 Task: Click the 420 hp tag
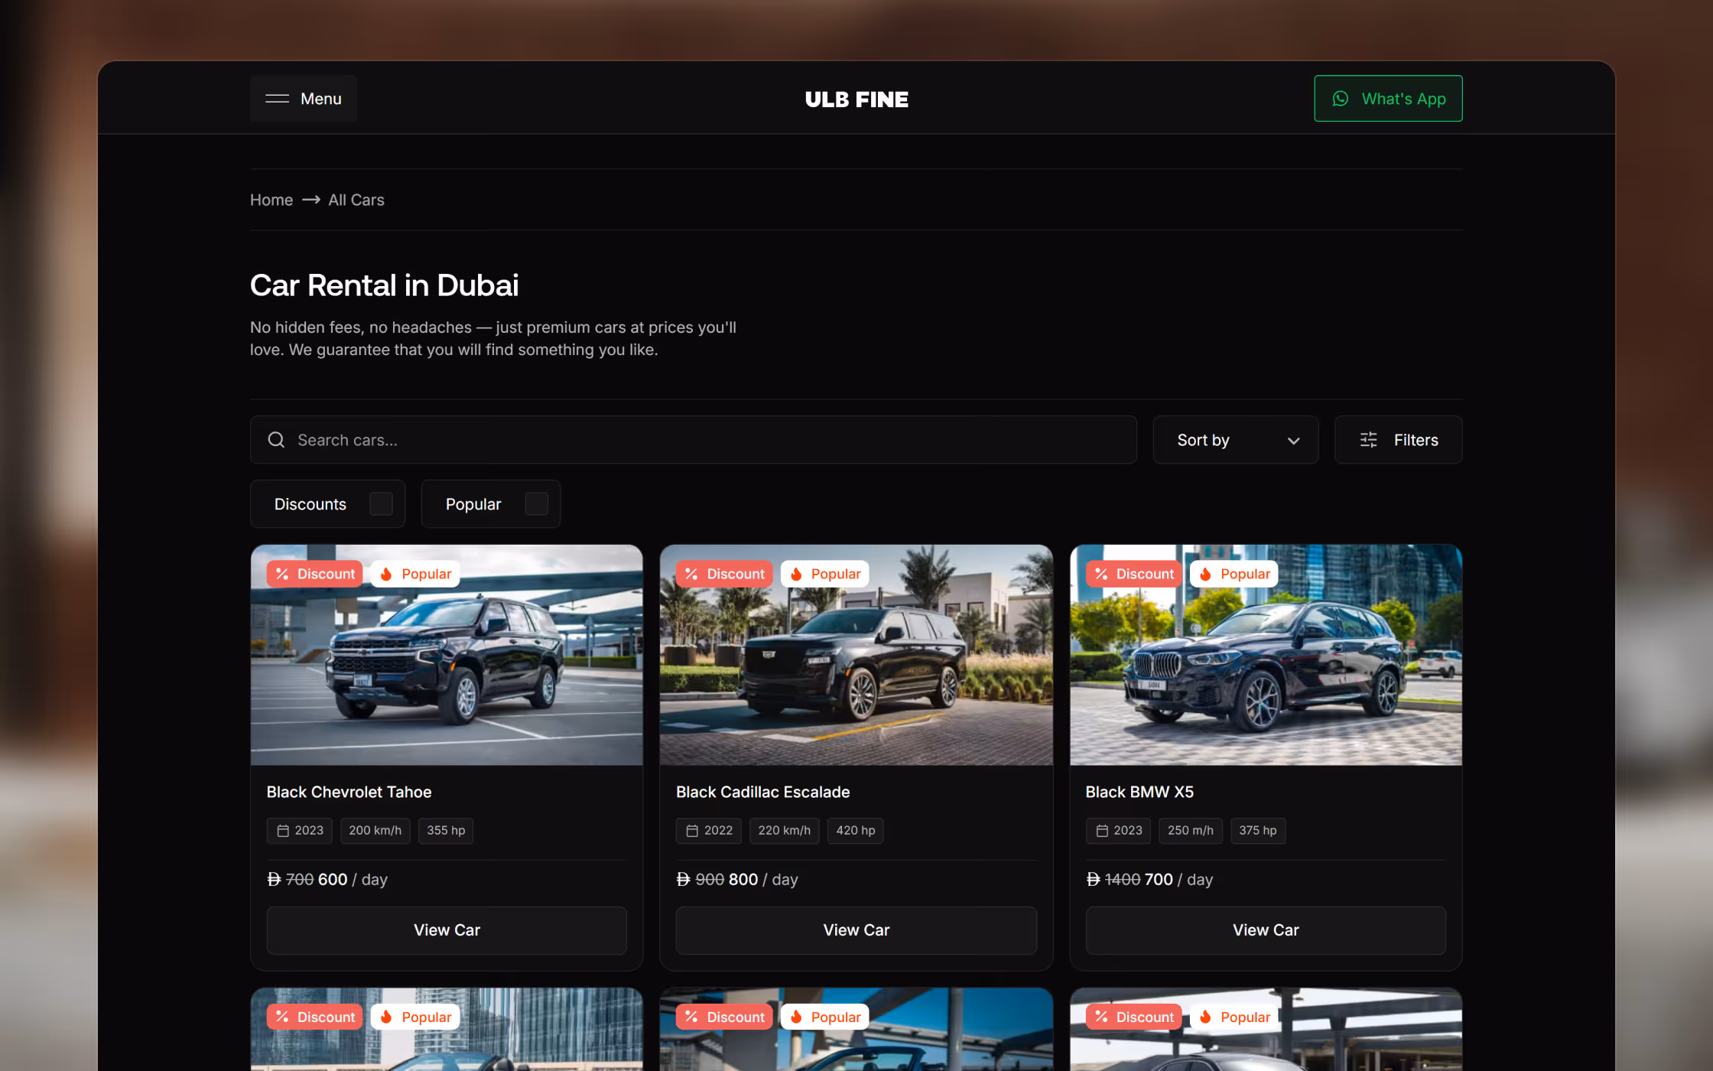[856, 831]
